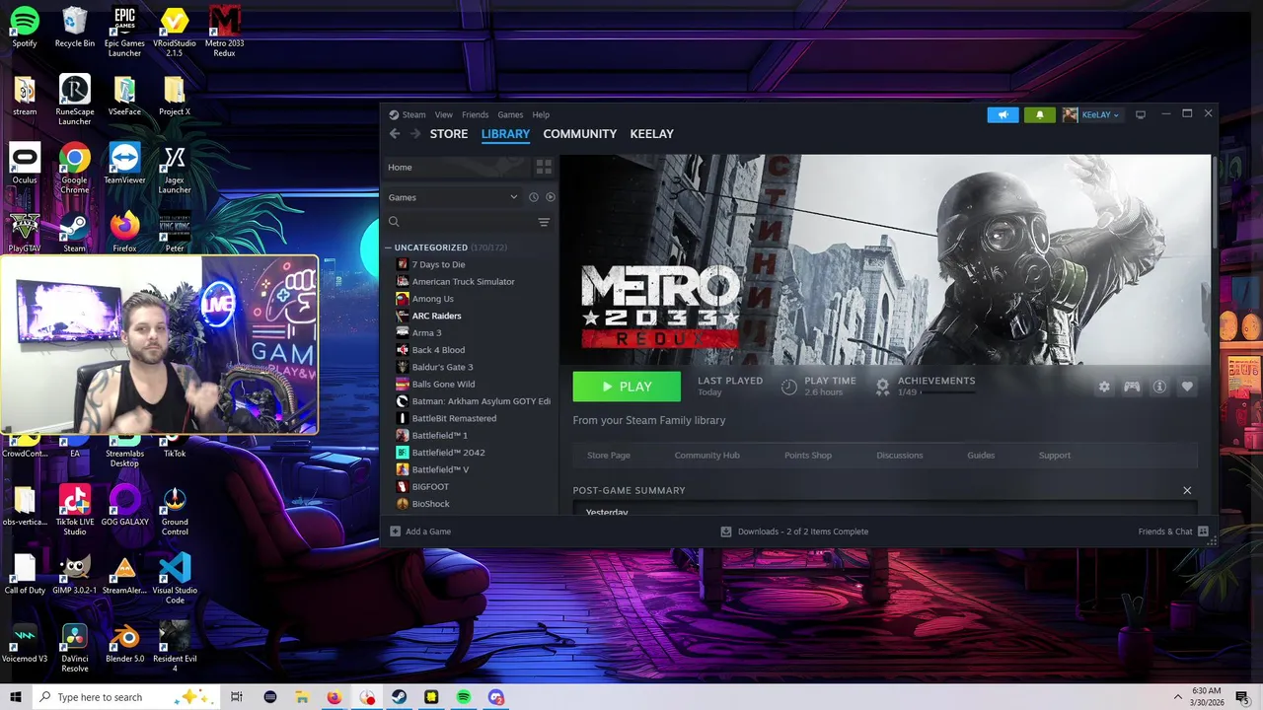
Task: Open advanced filter options icon in library
Action: (x=544, y=222)
